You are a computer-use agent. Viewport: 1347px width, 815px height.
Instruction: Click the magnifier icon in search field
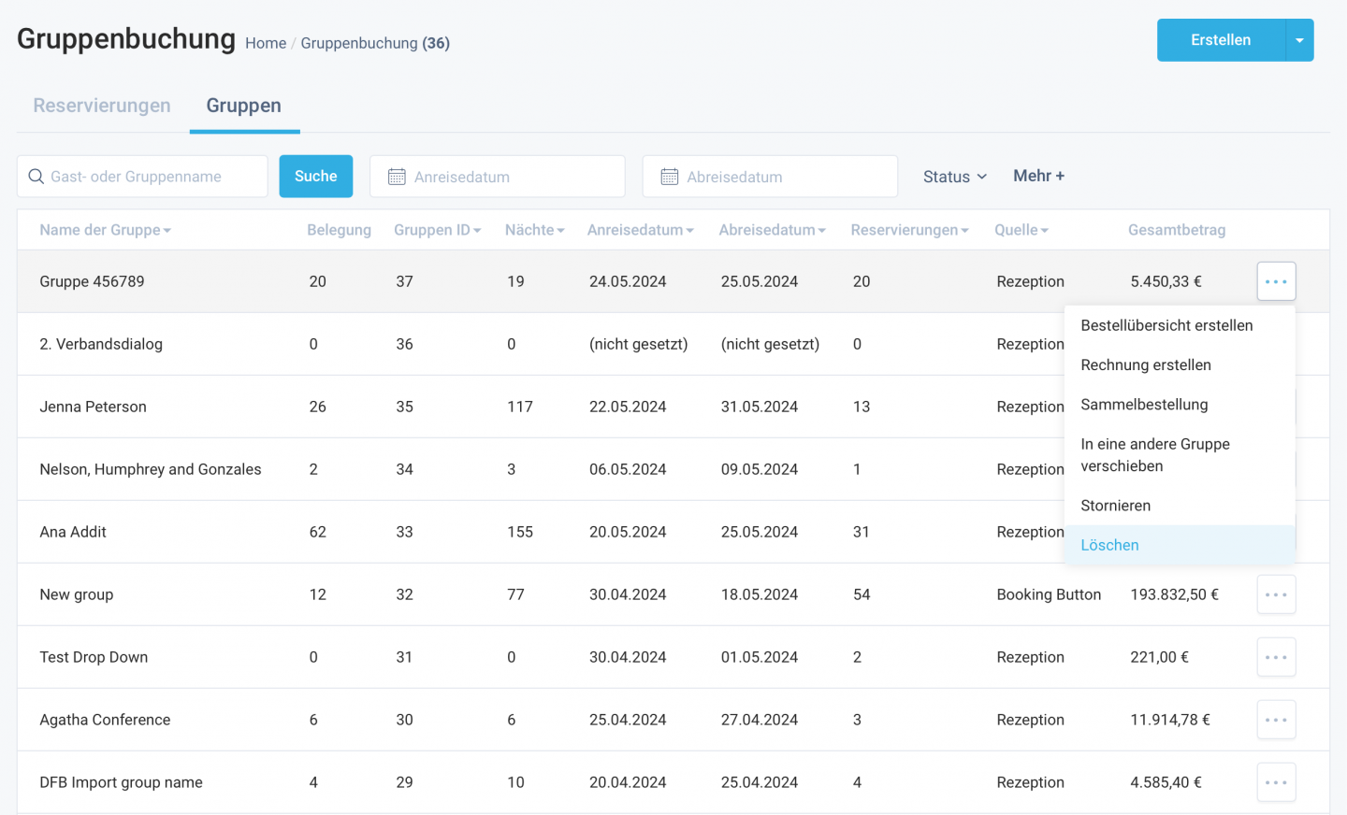click(x=36, y=177)
